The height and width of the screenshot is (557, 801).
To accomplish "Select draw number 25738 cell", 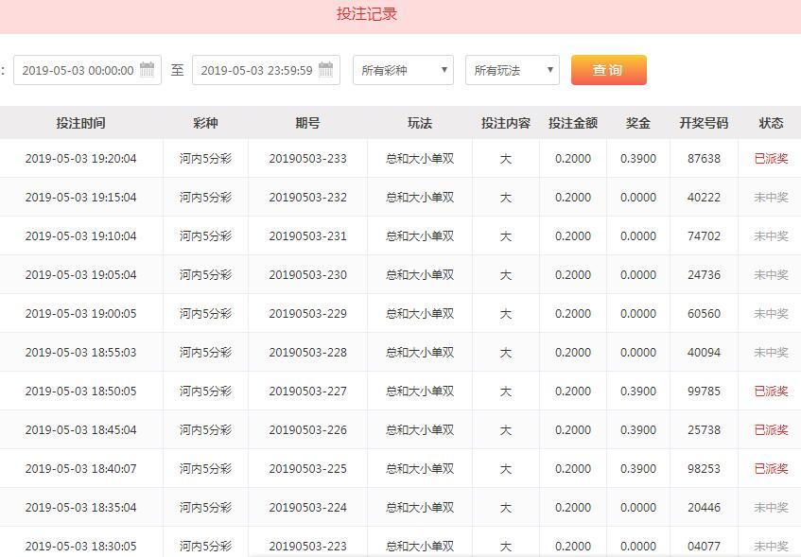I will click(704, 430).
